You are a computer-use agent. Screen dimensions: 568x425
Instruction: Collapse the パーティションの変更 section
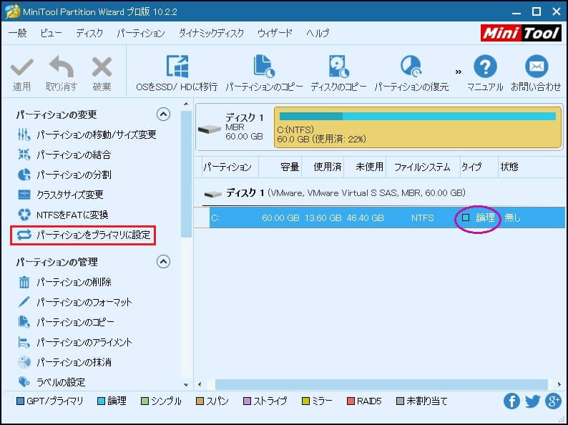163,114
